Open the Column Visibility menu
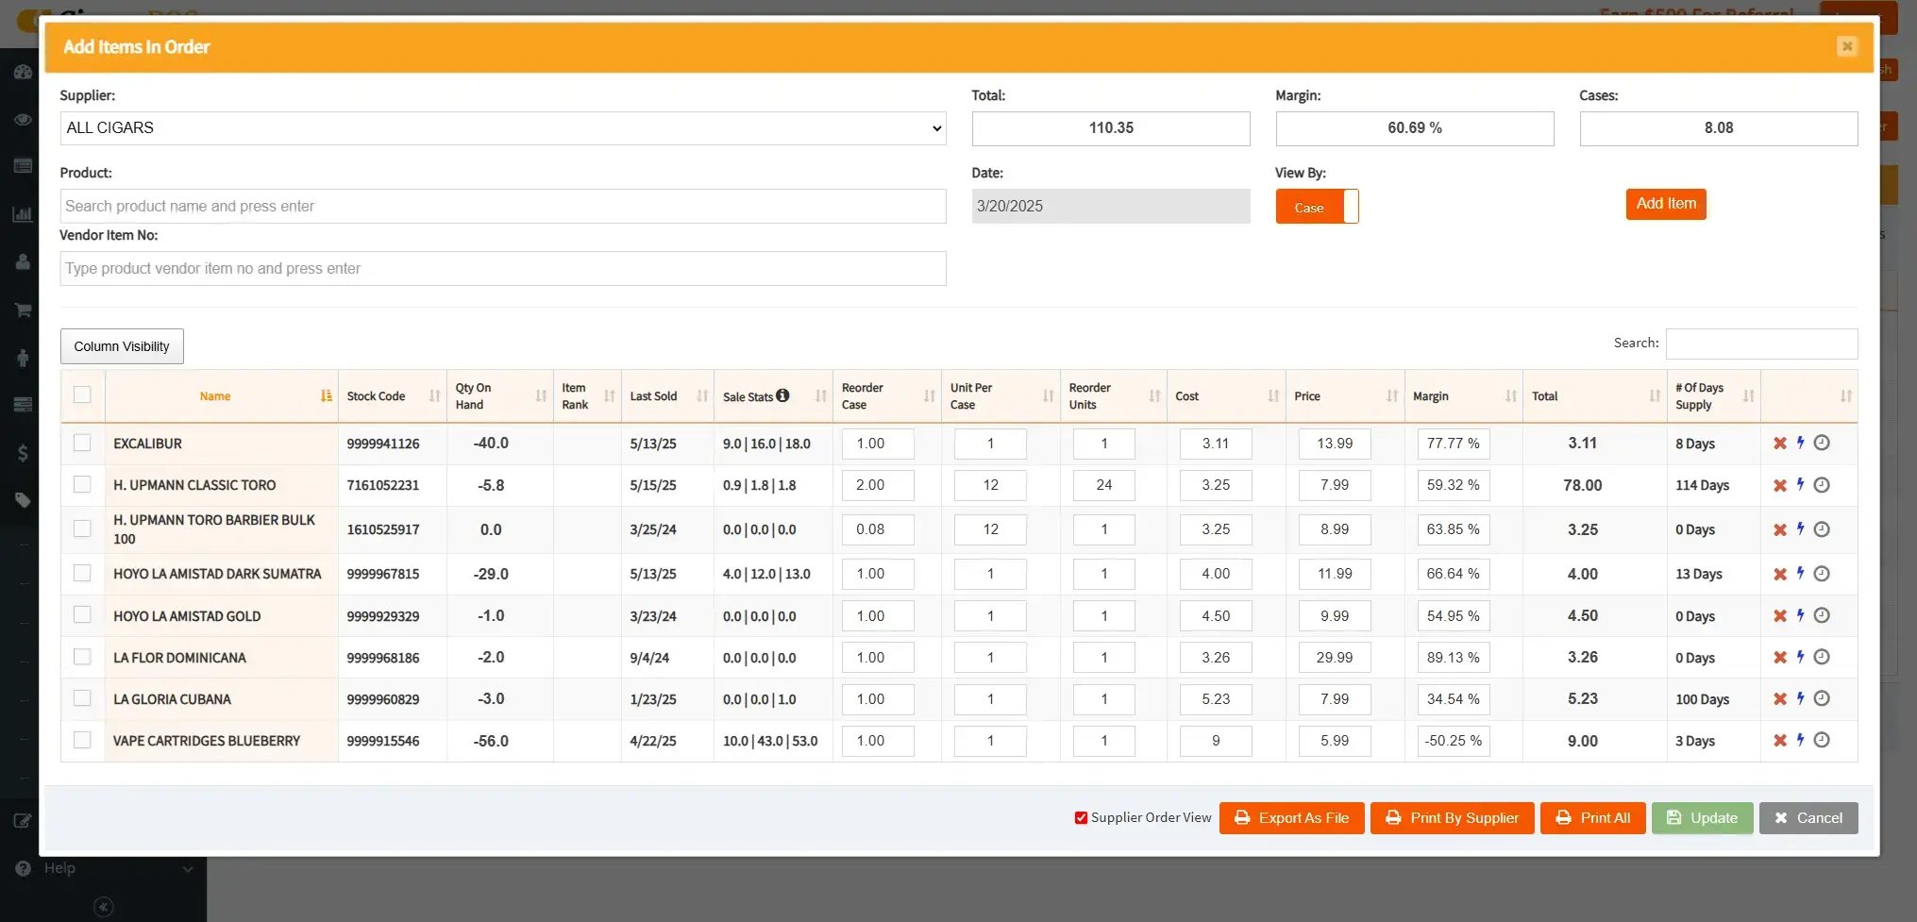The image size is (1917, 922). (x=122, y=346)
